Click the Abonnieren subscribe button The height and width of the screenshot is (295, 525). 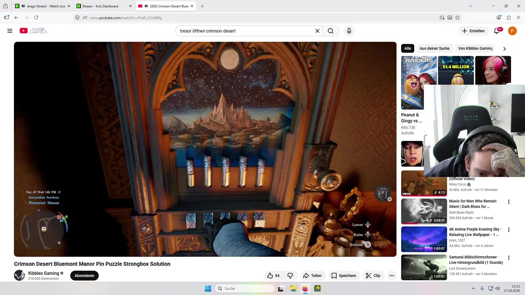tap(84, 276)
